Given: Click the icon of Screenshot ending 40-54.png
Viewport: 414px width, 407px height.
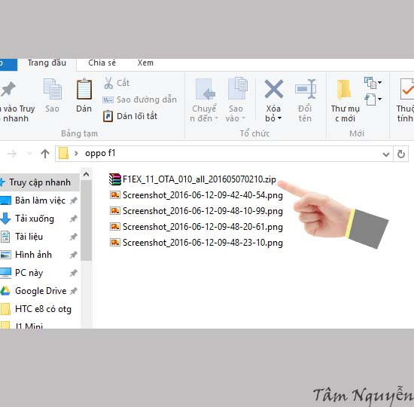Looking at the screenshot, I should 115,195.
